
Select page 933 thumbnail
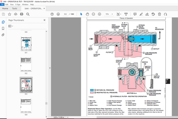point(26,85)
